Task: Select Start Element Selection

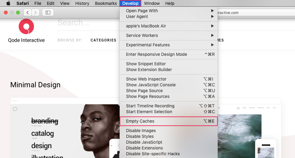Action: click(169, 112)
